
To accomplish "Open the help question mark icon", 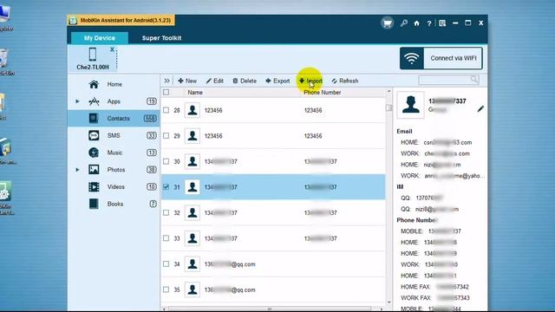I will coord(429,23).
